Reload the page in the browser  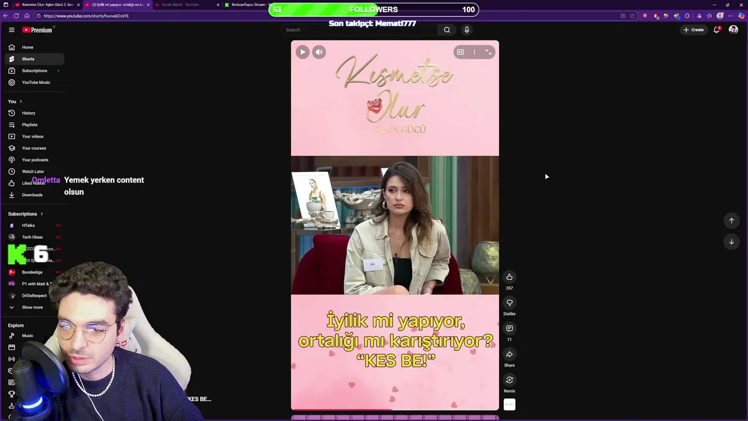pos(16,16)
